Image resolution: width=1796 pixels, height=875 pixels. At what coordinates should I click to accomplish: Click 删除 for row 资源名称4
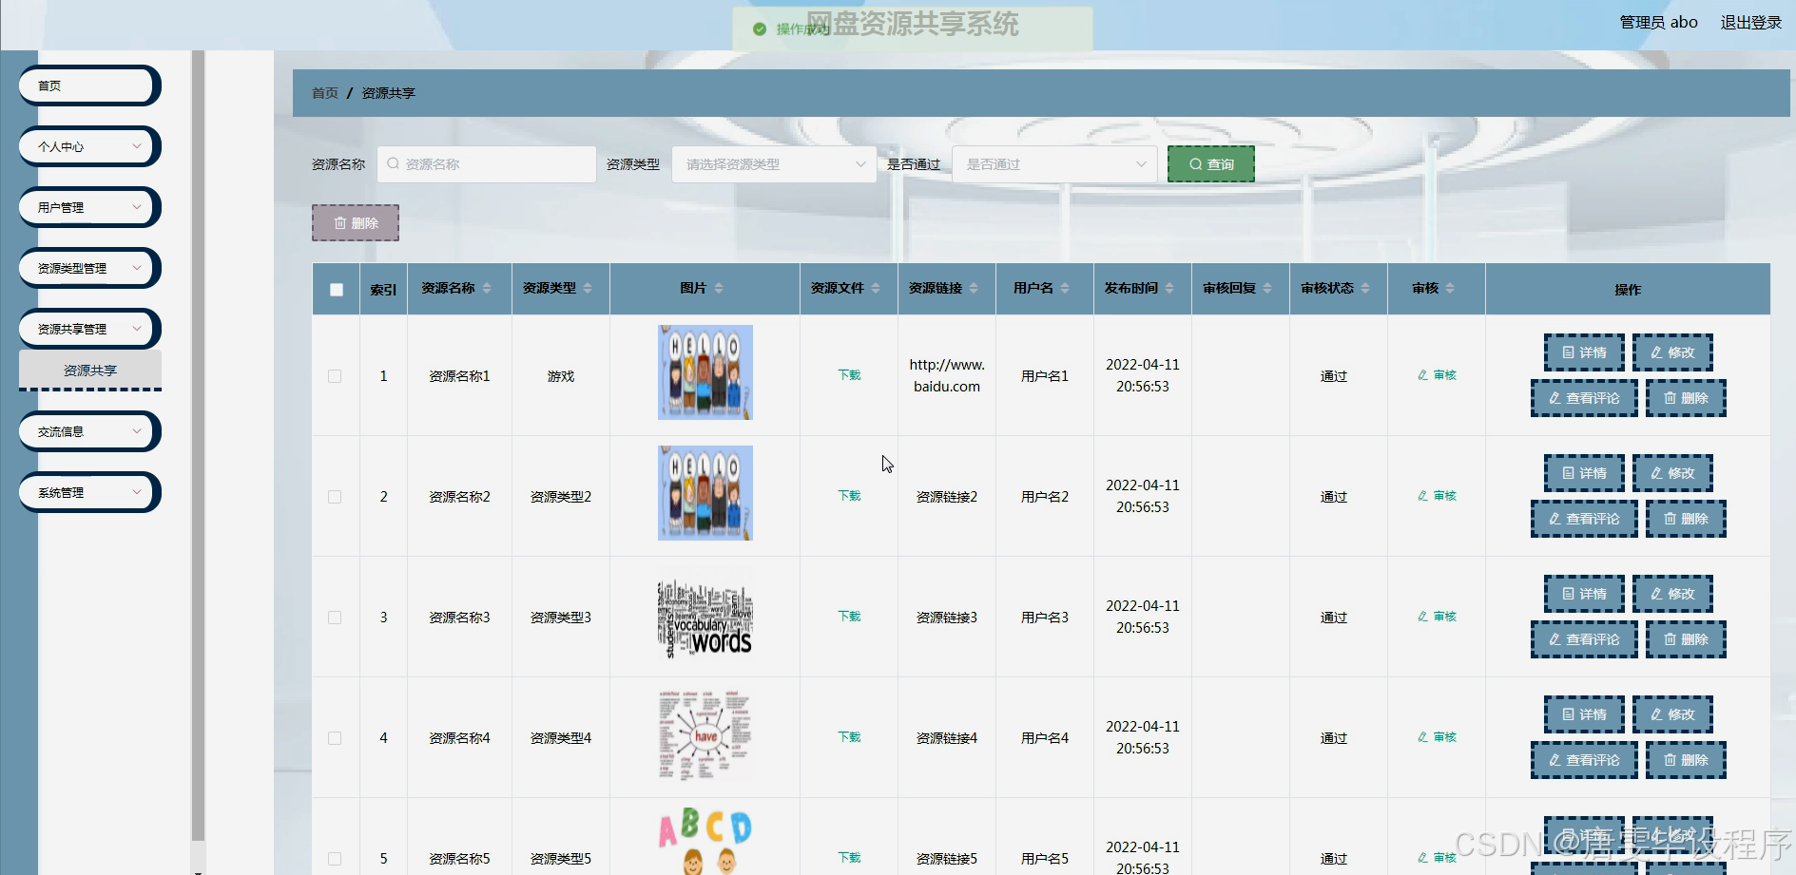[1686, 760]
